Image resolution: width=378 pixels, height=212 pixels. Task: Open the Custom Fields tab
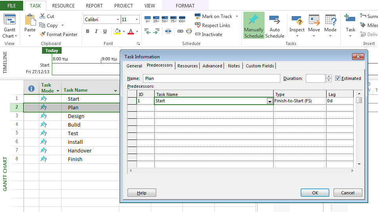tap(259, 66)
